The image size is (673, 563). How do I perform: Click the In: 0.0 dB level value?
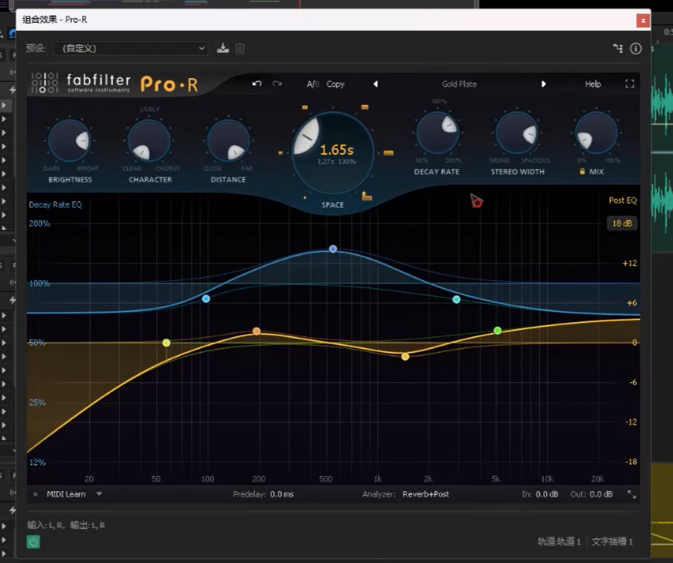pyautogui.click(x=547, y=494)
